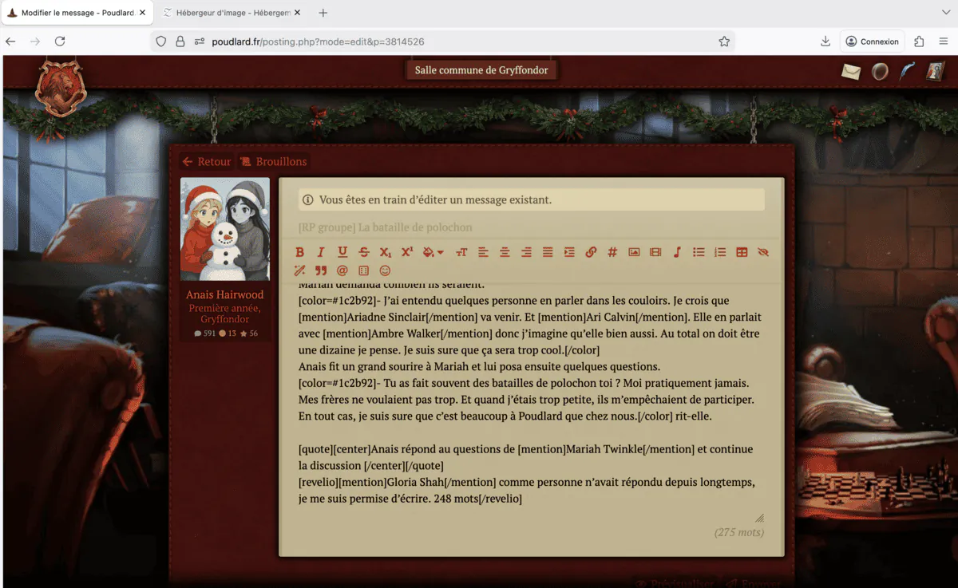Image resolution: width=958 pixels, height=588 pixels.
Task: Click the hidden text crossed-eye icon
Action: coord(763,252)
